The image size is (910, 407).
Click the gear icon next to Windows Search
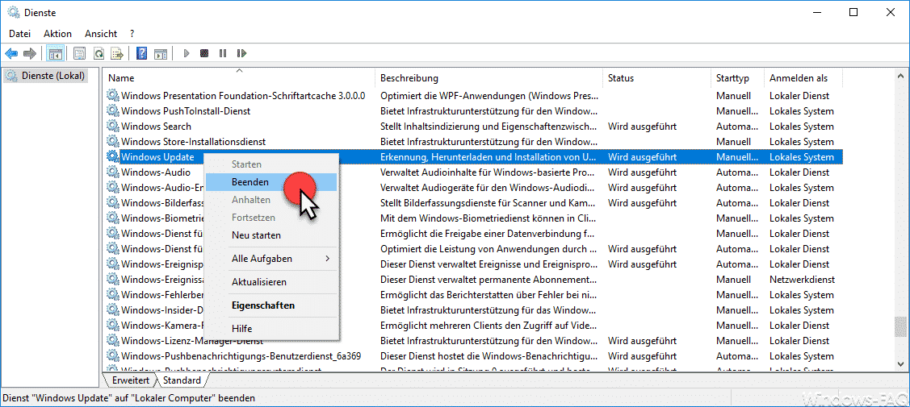pyautogui.click(x=113, y=127)
